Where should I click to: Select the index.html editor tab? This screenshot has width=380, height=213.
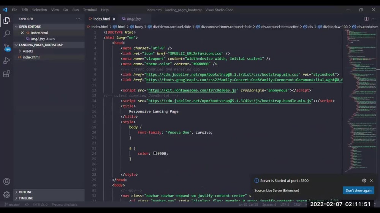click(101, 19)
